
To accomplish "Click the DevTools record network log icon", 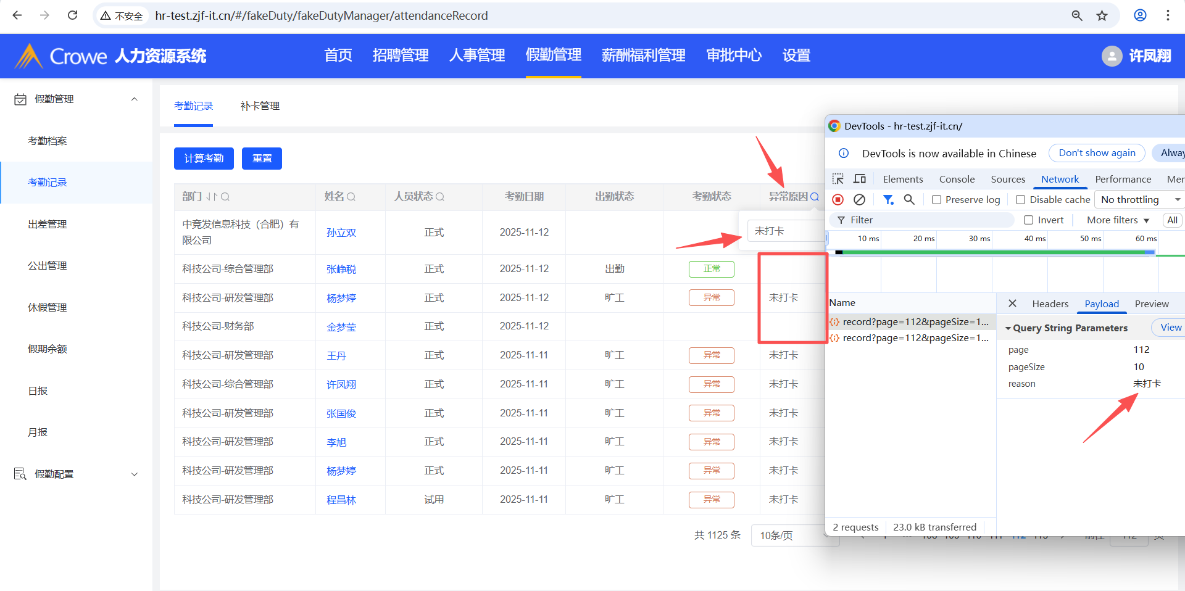I will pyautogui.click(x=838, y=199).
